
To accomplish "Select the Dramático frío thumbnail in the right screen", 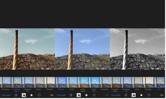I will click(x=127, y=83).
